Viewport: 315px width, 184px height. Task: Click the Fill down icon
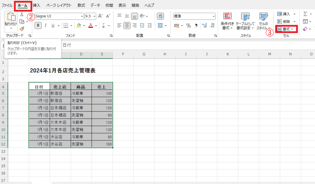pyautogui.click(x=305, y=21)
